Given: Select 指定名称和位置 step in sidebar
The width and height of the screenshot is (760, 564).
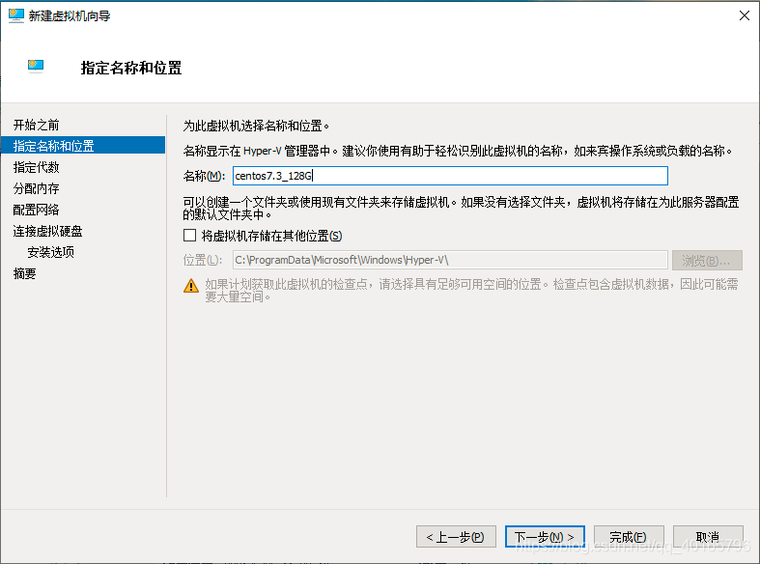Looking at the screenshot, I should tap(83, 146).
